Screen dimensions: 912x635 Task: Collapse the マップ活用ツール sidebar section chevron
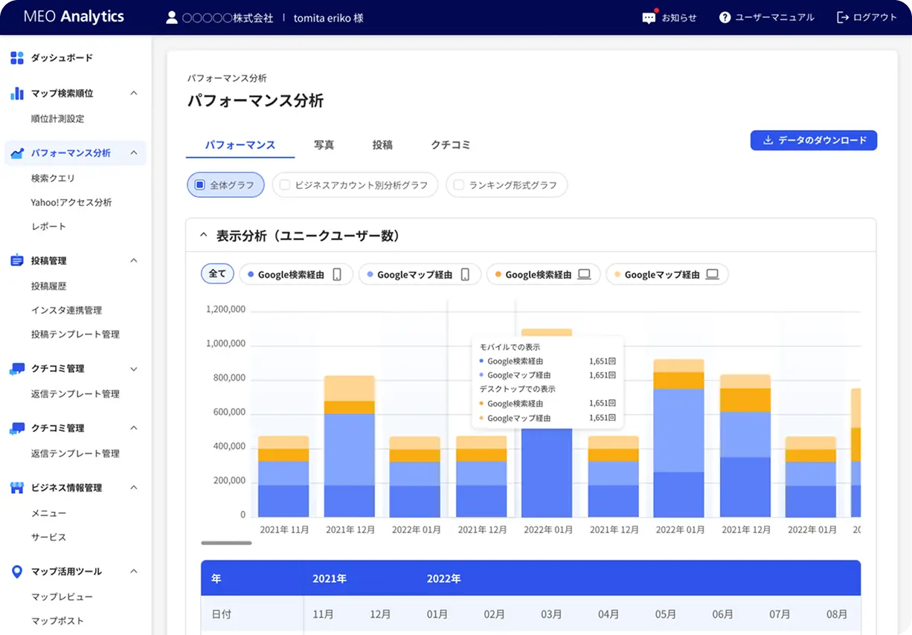134,572
